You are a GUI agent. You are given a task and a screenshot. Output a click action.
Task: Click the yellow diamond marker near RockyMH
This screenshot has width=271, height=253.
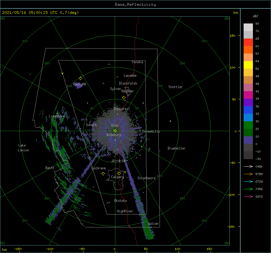pos(80,79)
